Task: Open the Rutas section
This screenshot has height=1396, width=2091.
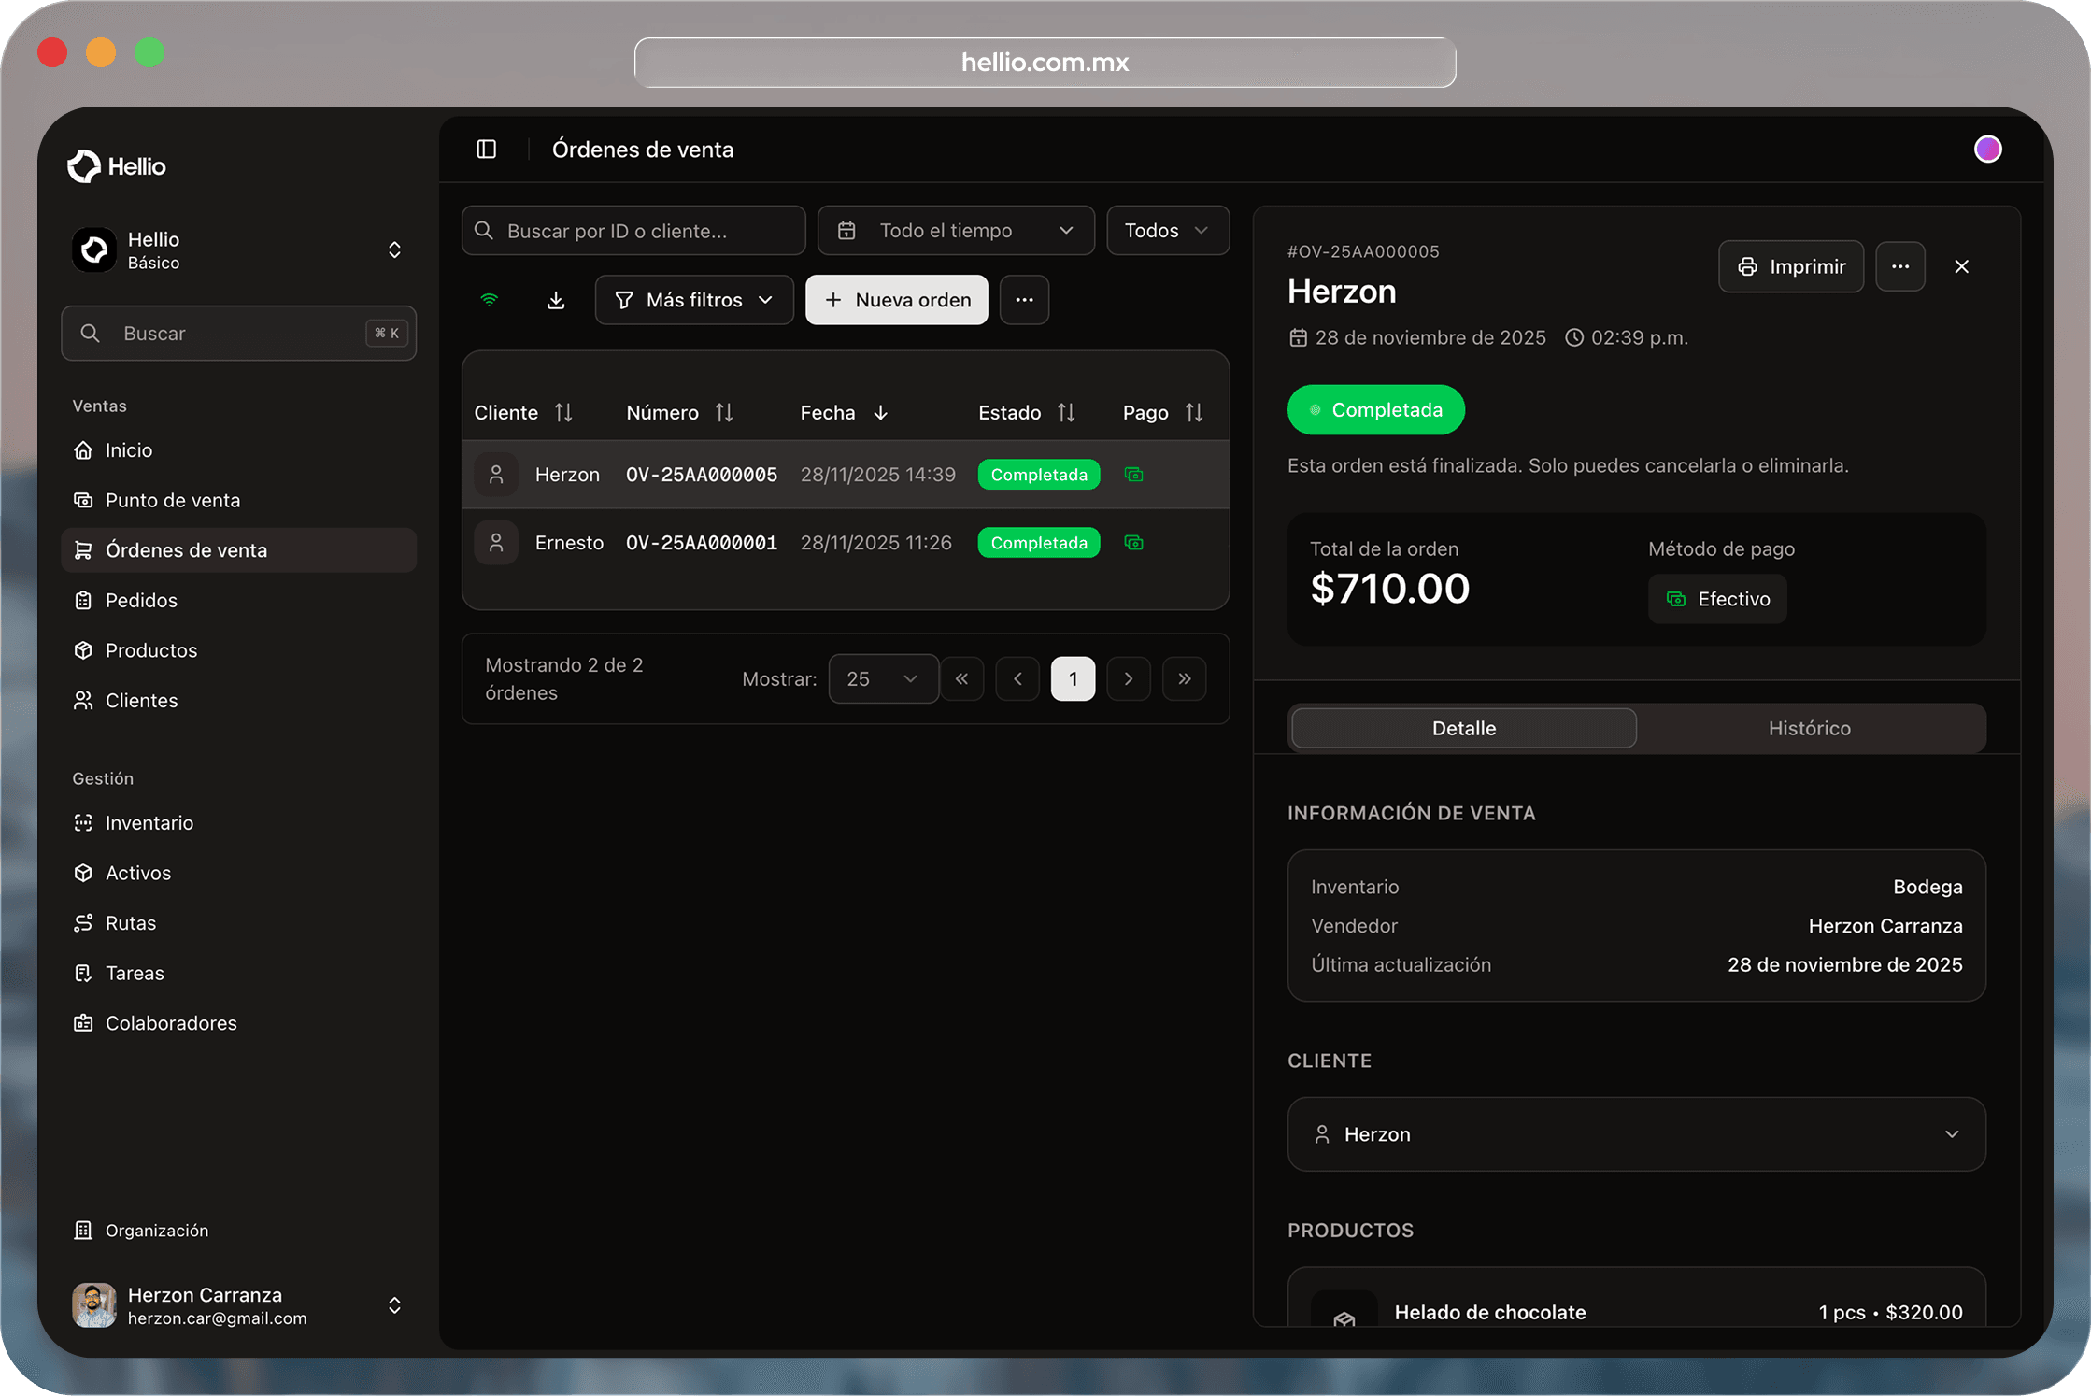Action: click(x=130, y=922)
